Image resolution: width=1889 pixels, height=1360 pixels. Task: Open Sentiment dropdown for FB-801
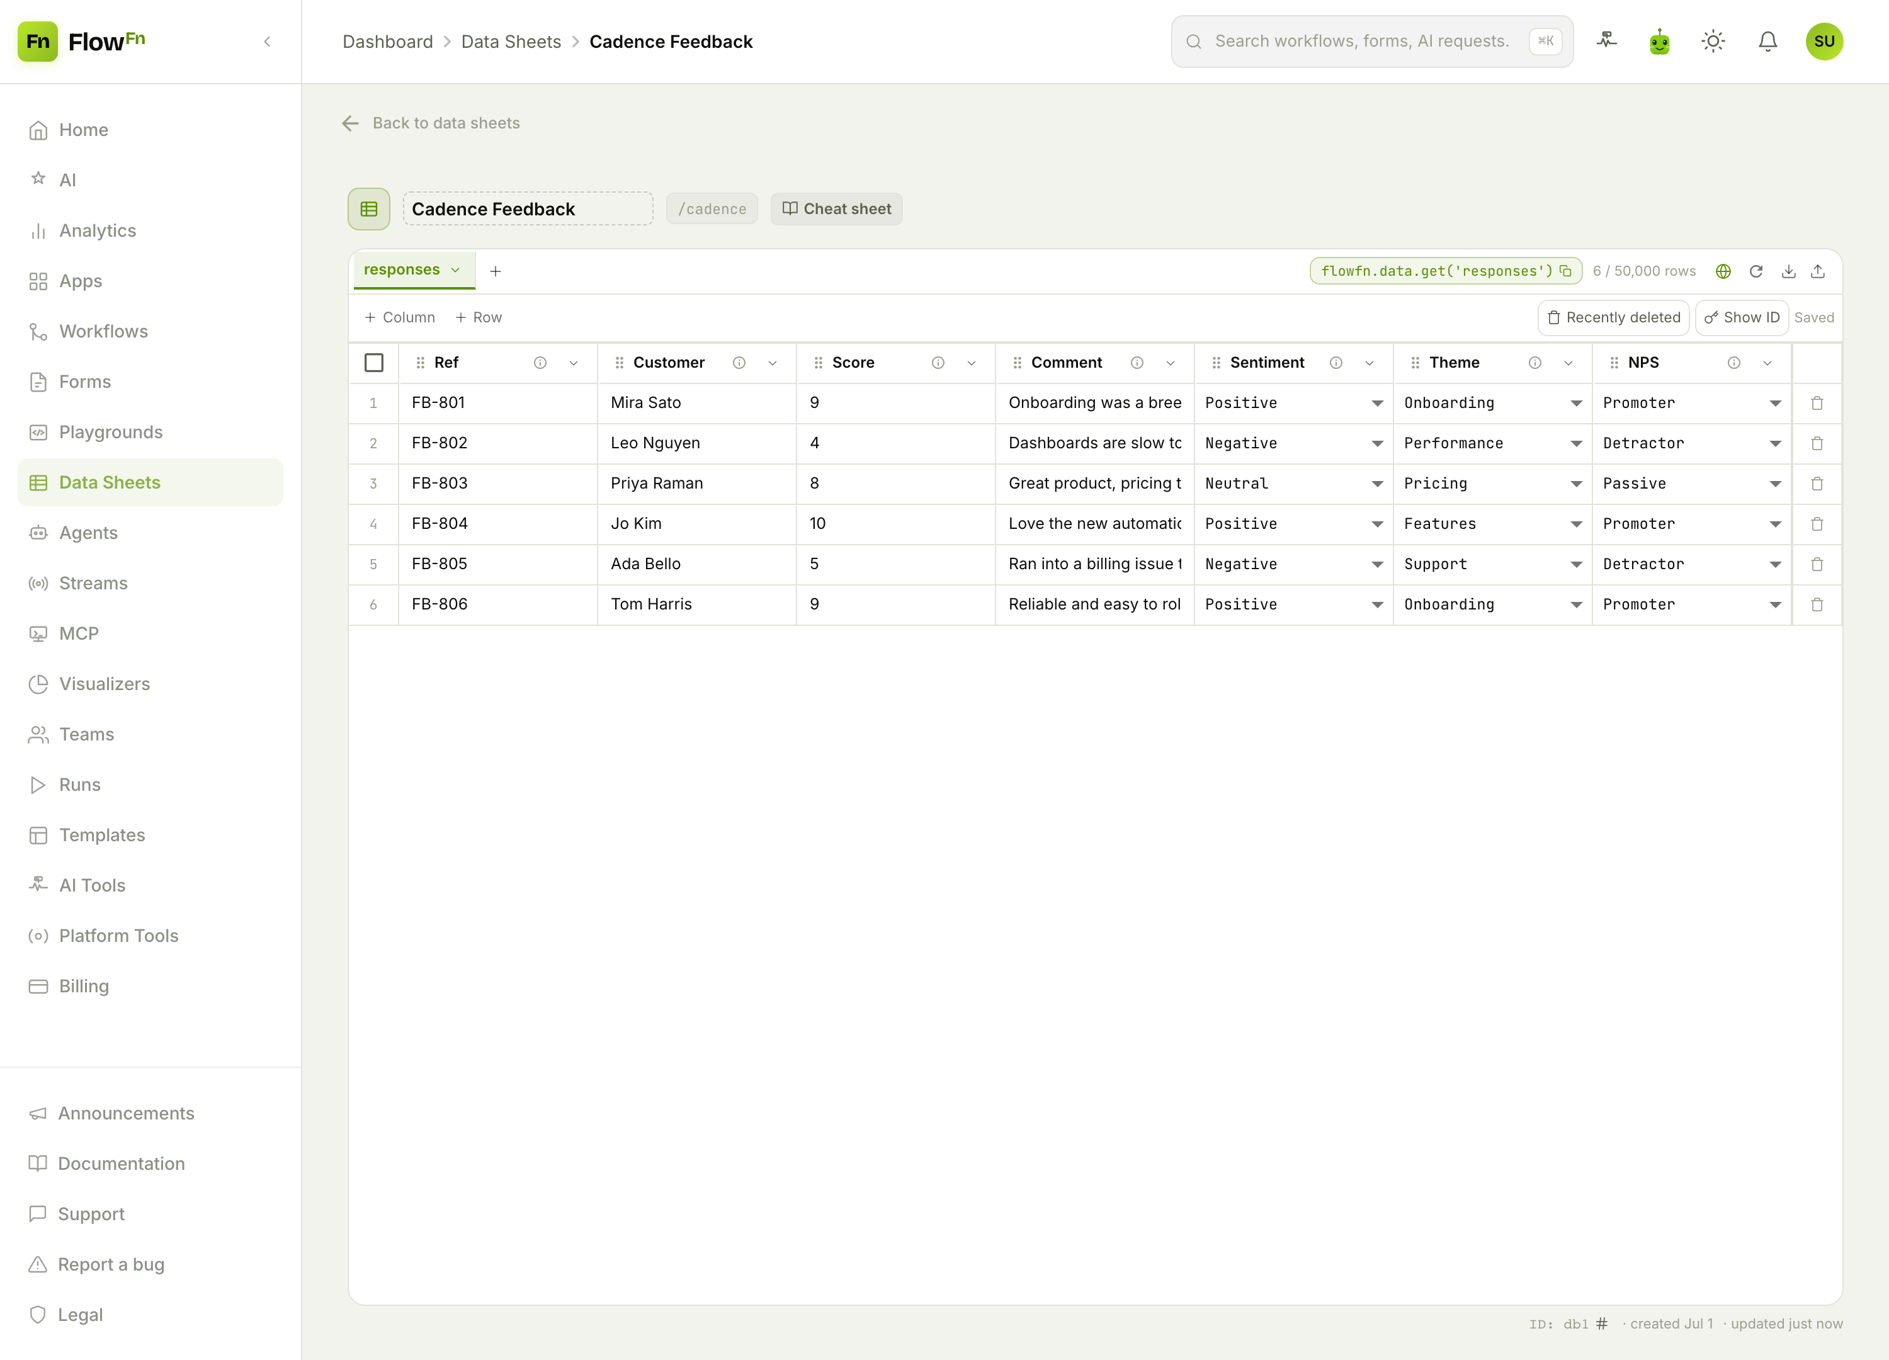[x=1293, y=403]
